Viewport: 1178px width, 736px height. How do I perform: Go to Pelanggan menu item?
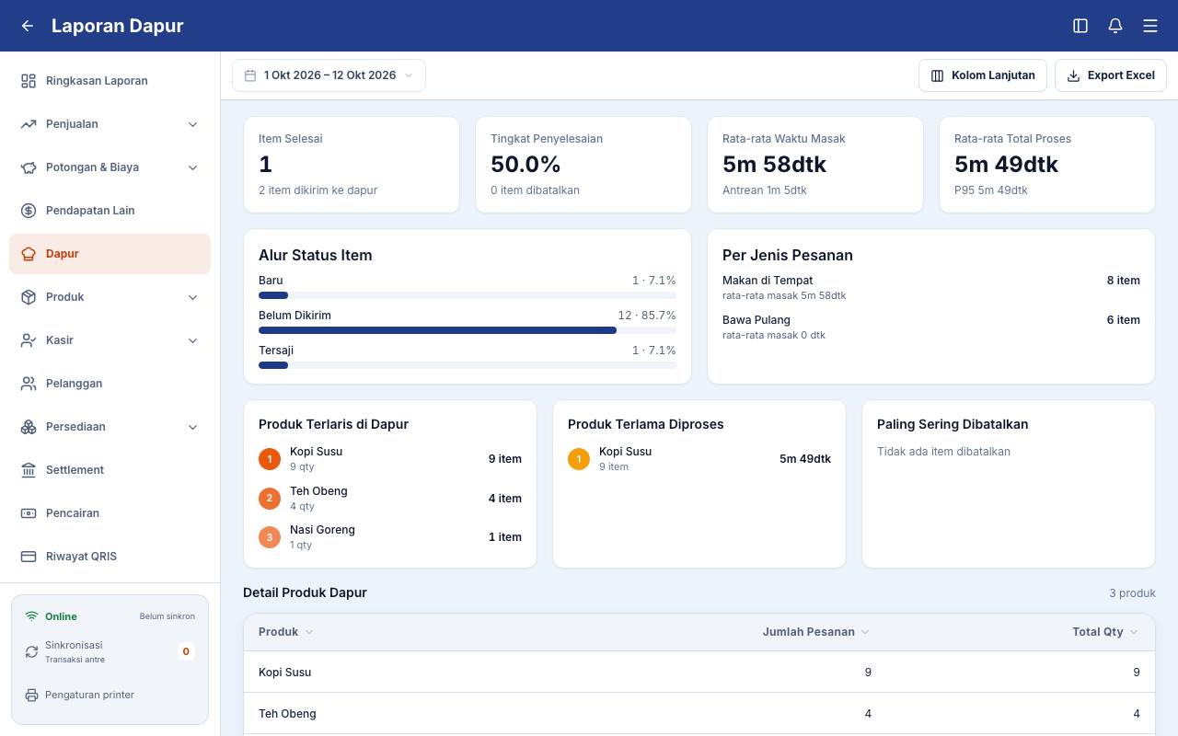(x=110, y=384)
